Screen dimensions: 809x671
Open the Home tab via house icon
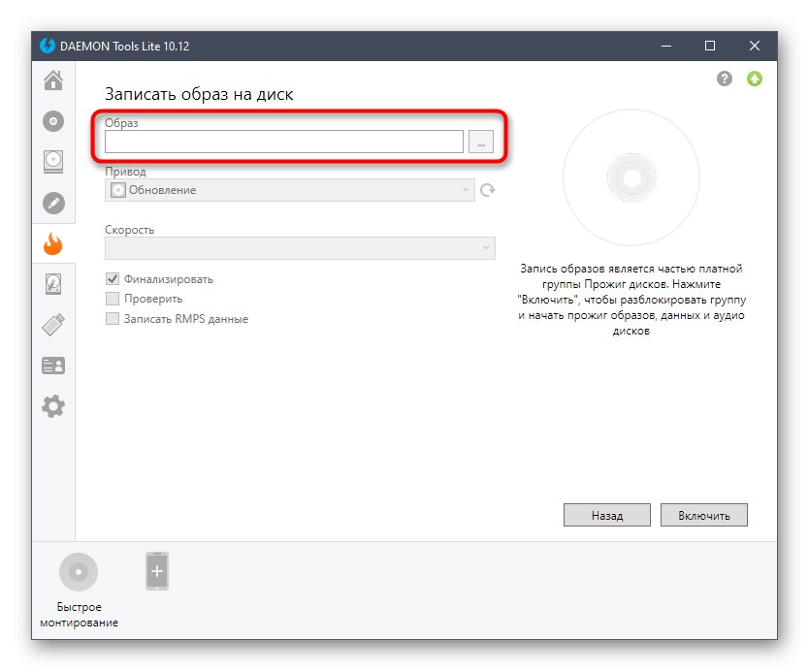(53, 82)
